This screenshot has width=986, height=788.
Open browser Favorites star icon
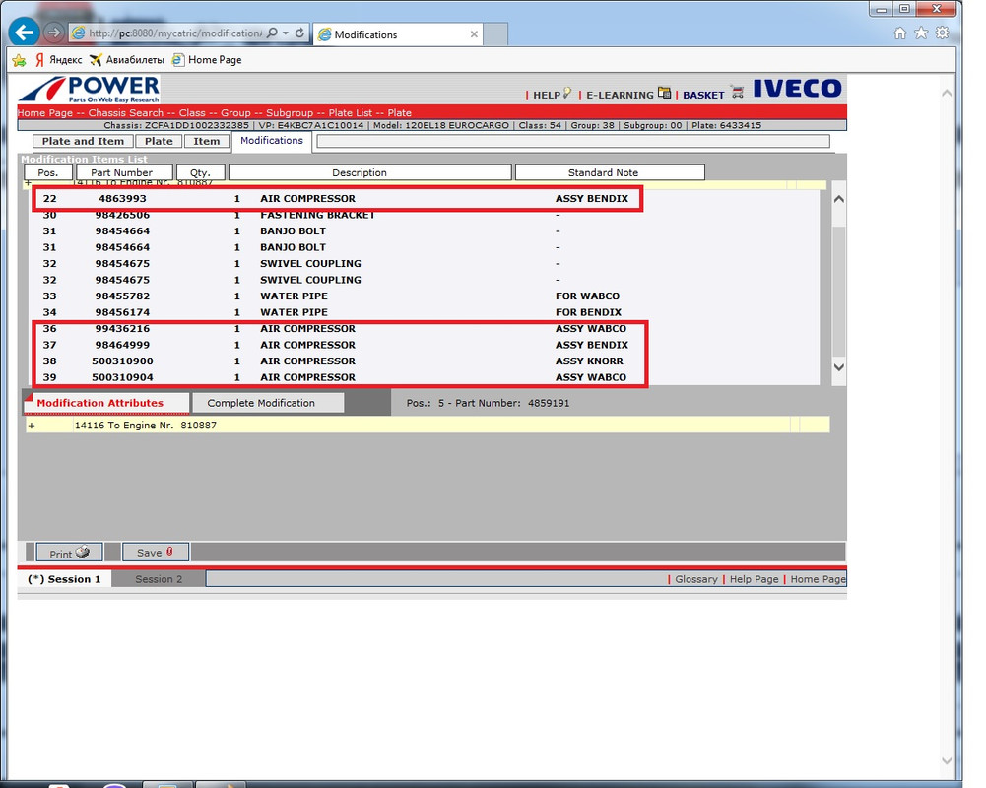[921, 33]
